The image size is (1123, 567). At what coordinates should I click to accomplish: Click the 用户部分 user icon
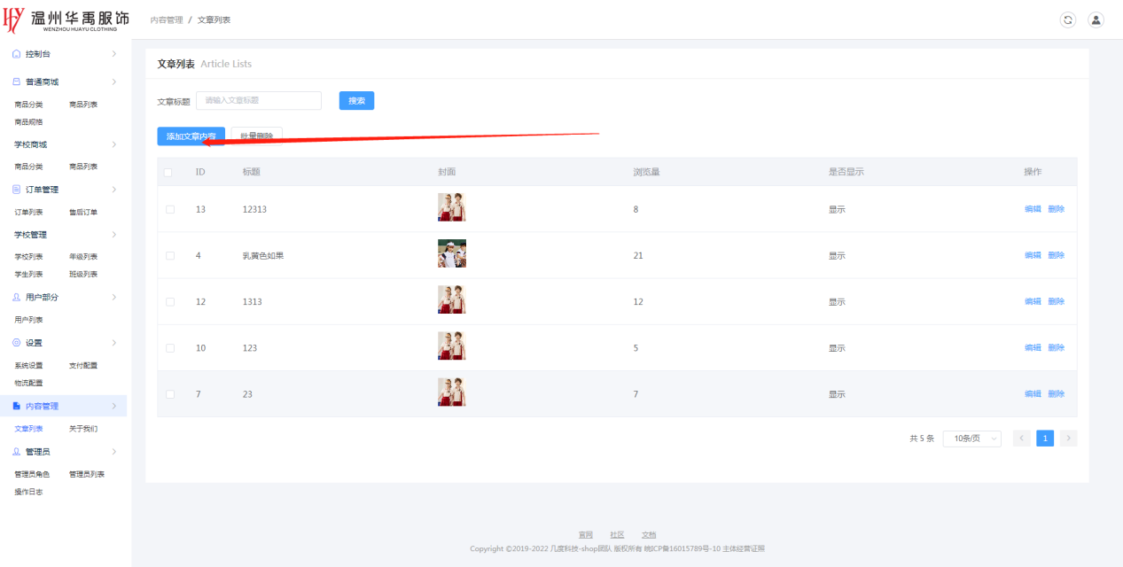point(17,298)
